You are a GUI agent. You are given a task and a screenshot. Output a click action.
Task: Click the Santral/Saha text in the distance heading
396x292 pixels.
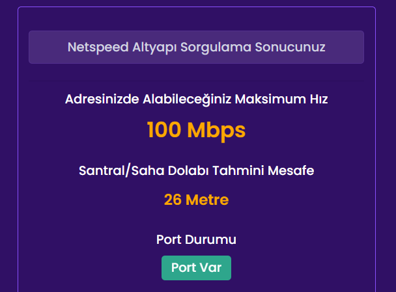coord(111,170)
